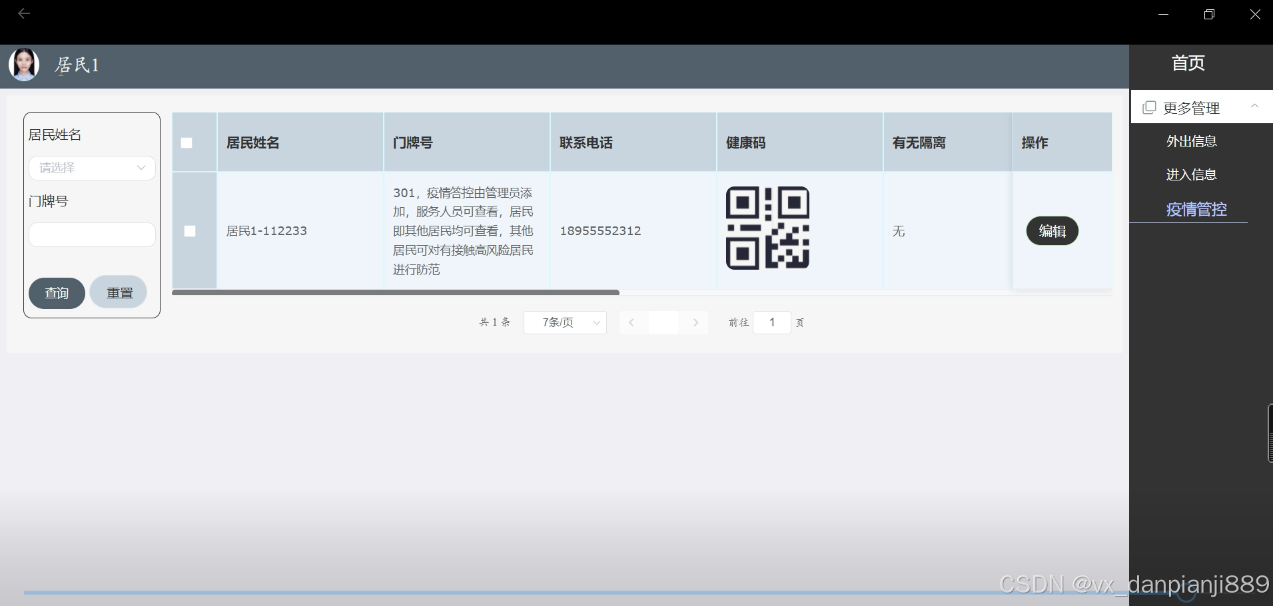Click the 查询 search button

[57, 293]
